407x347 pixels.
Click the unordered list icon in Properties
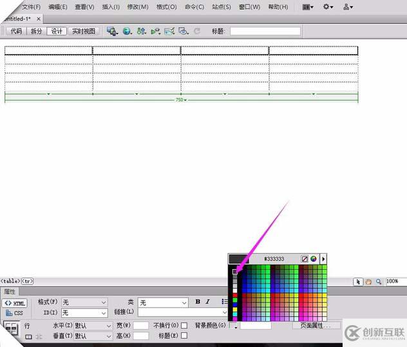tap(225, 301)
